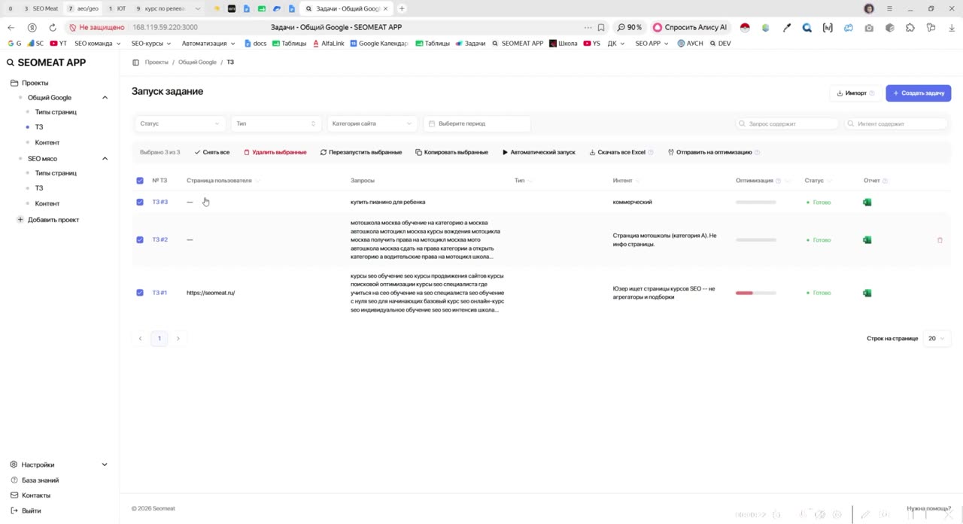The height and width of the screenshot is (524, 963).
Task: Reload the page with the refresh icon
Action: click(x=53, y=27)
